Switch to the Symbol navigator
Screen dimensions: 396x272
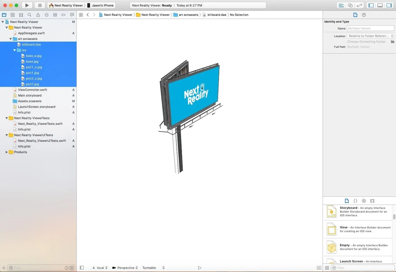21,15
